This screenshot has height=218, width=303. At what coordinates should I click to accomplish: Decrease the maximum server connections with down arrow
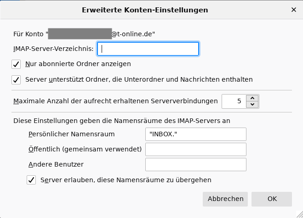(252, 105)
